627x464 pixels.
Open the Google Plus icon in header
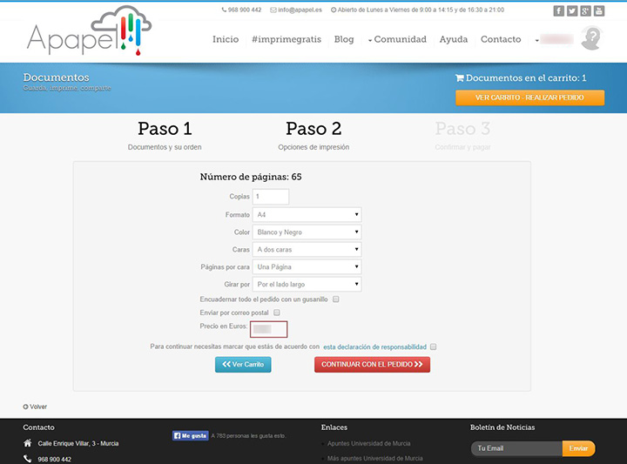click(x=585, y=10)
